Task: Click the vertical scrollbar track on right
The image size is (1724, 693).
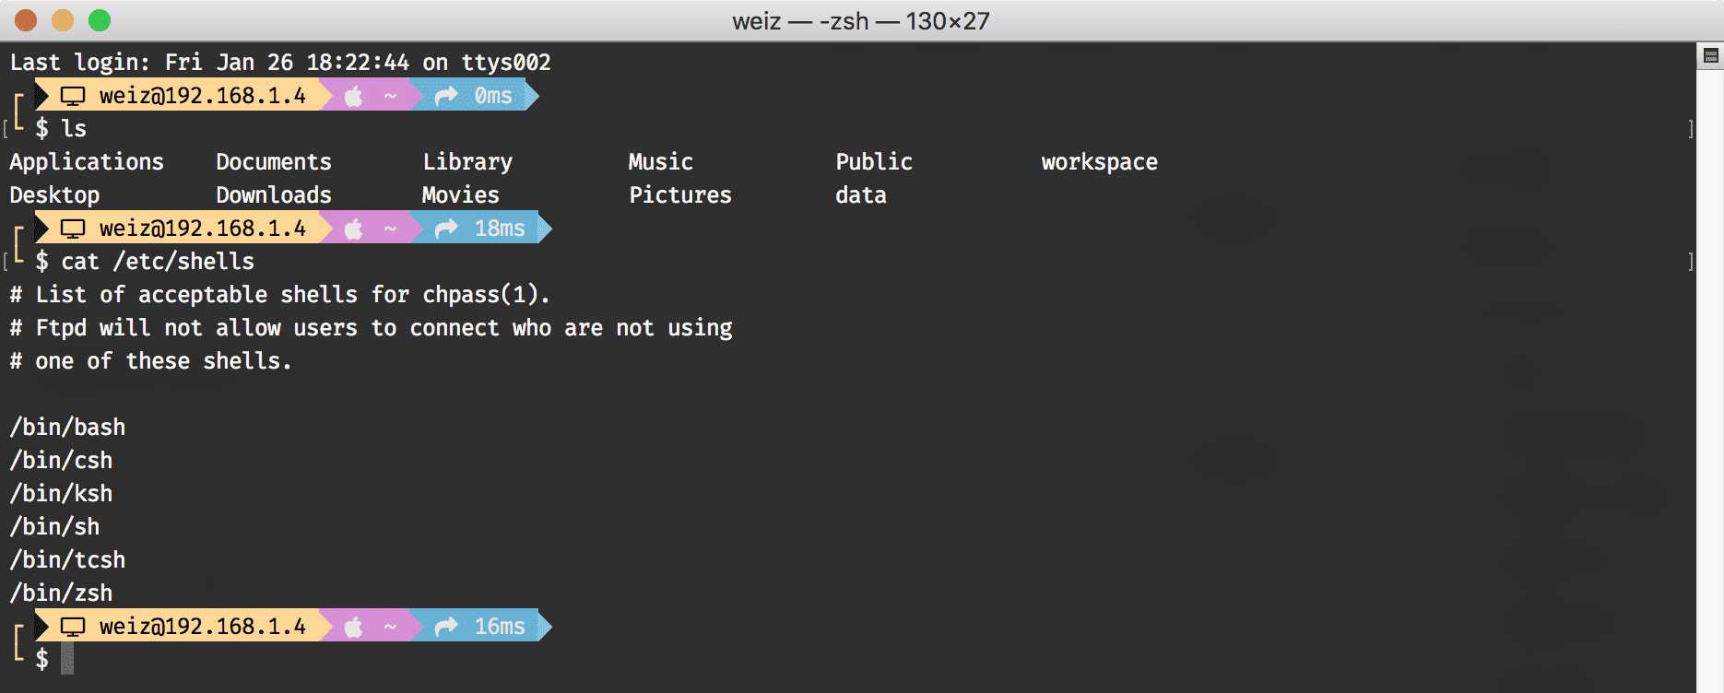Action: (x=1710, y=369)
